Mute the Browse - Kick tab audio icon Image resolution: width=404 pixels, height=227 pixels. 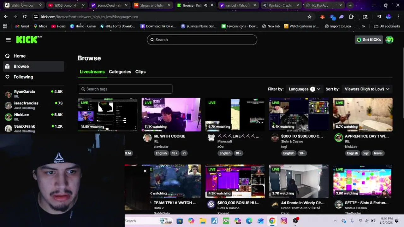[x=206, y=5]
